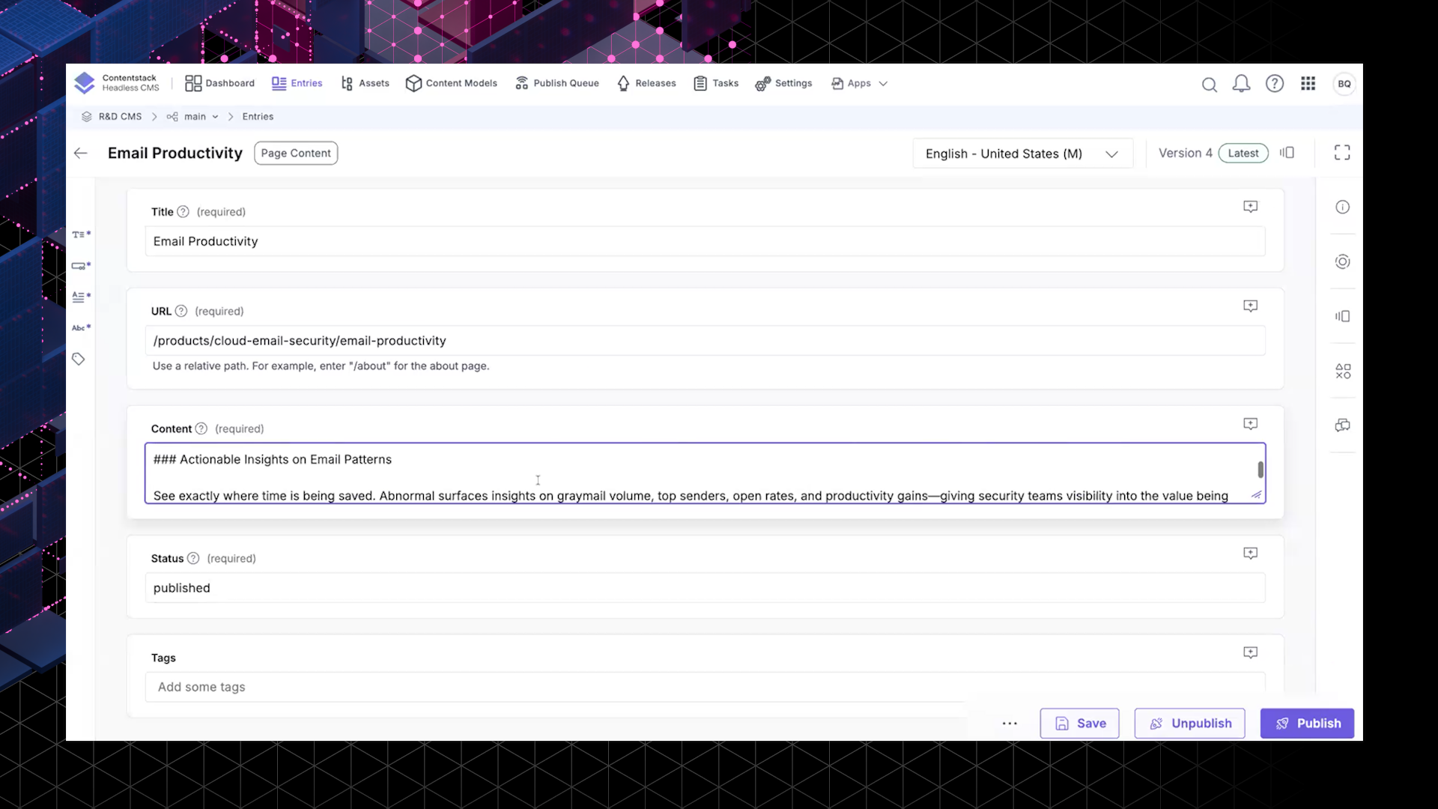The image size is (1438, 809).
Task: Open the Releases section
Action: point(646,83)
